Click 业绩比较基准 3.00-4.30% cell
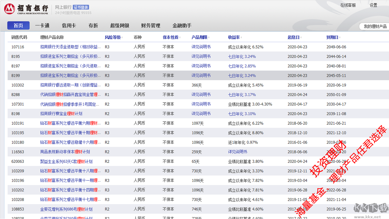The image size is (389, 219). [x=250, y=104]
